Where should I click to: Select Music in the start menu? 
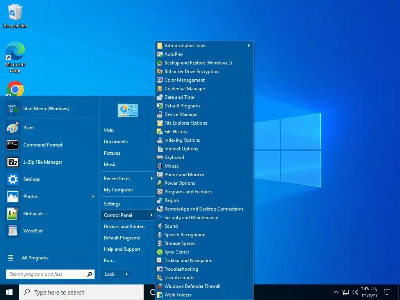tap(110, 164)
